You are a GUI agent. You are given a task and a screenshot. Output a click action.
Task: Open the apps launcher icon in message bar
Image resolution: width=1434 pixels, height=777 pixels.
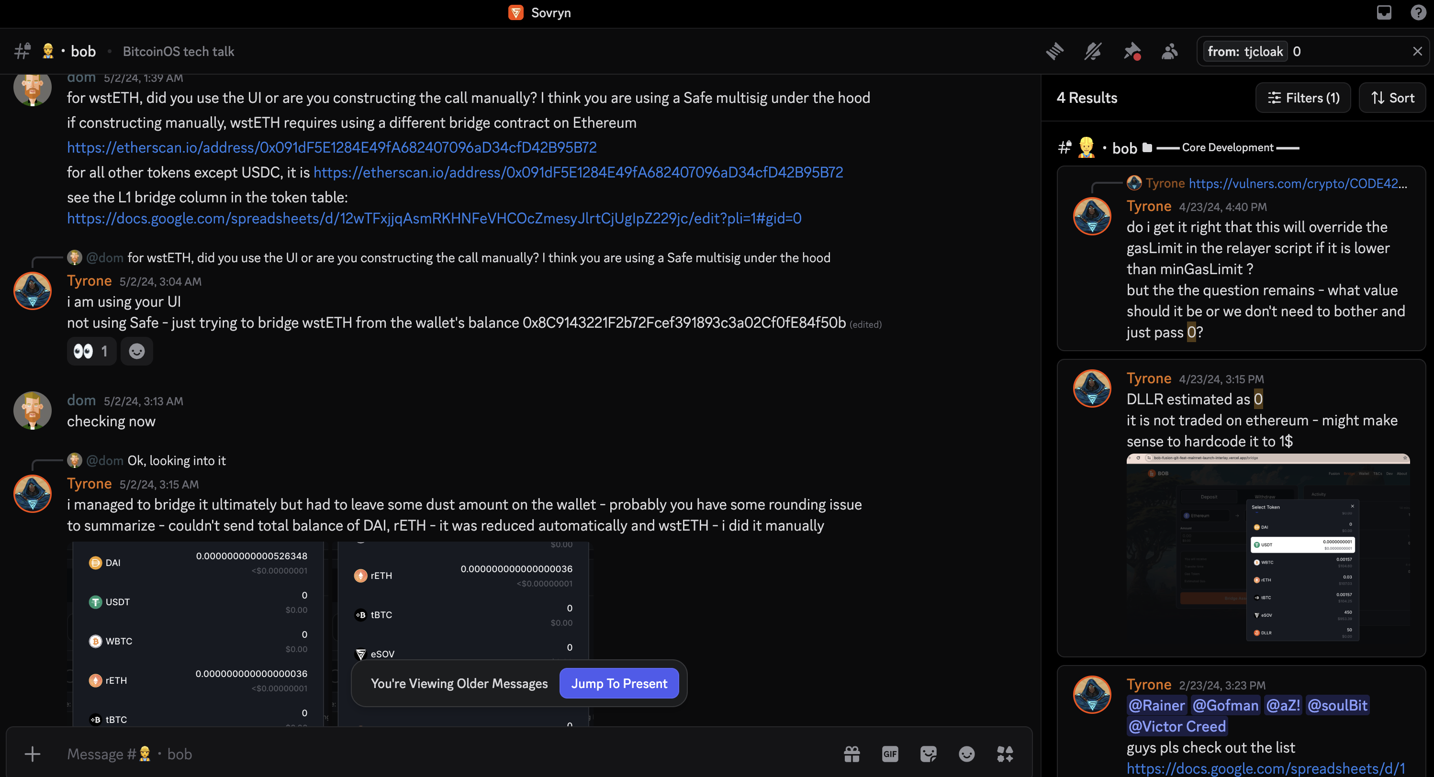(1005, 754)
